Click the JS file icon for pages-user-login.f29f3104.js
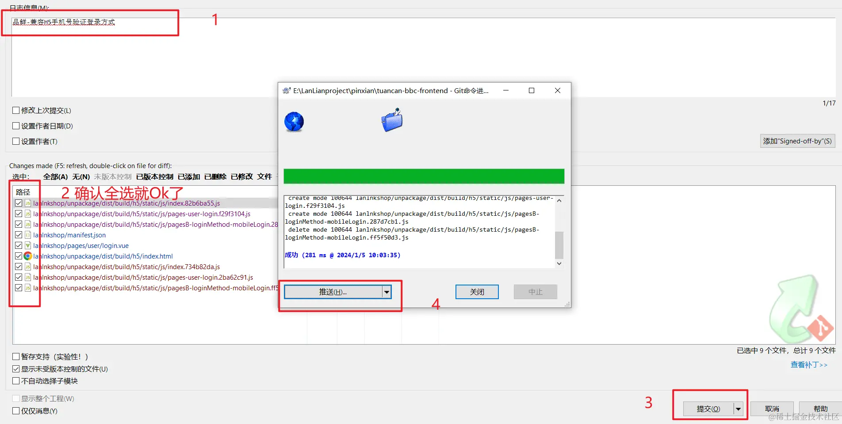This screenshot has height=424, width=842. coord(28,214)
